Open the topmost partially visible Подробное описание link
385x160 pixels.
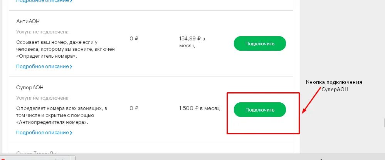42,1
